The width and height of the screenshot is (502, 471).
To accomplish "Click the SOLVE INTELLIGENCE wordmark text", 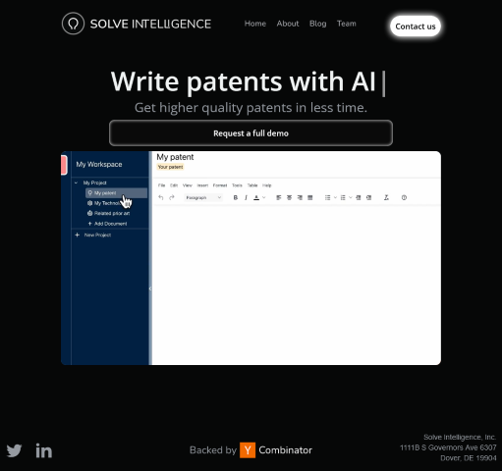I will pos(150,24).
